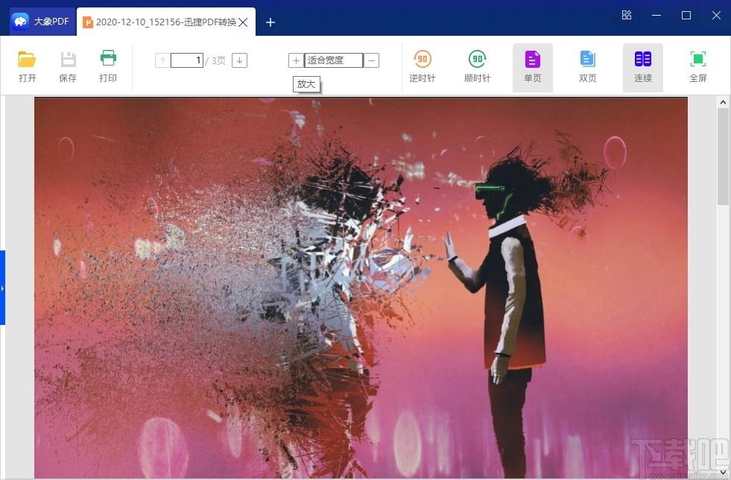Click scrollbar down arrow

click(723, 472)
